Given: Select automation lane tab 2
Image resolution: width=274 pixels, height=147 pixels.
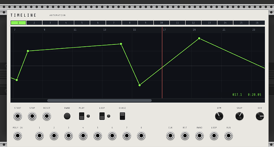Looking at the screenshot, I should point(34,23).
